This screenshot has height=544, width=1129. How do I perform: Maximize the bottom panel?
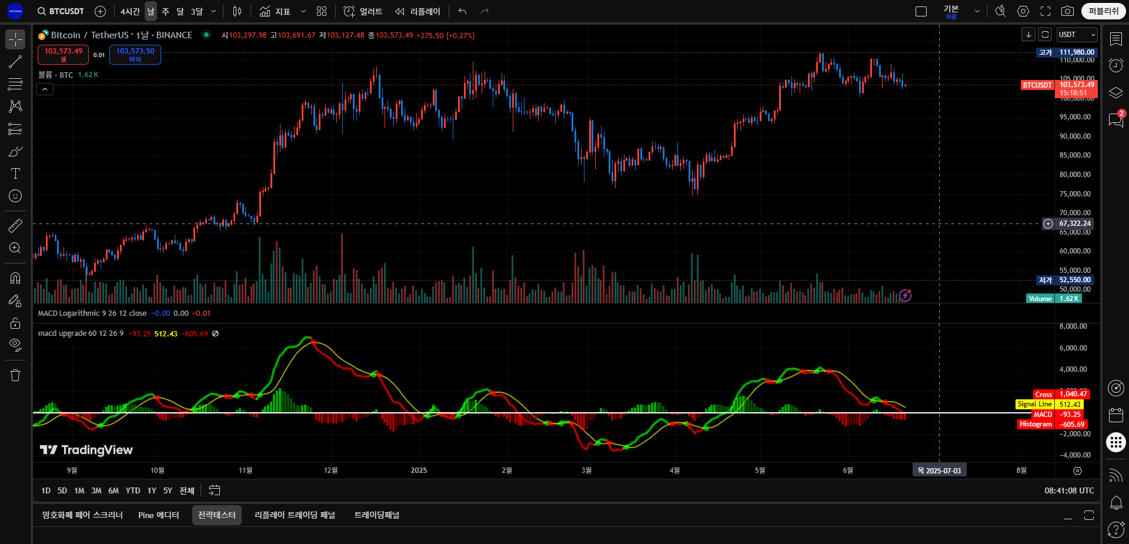click(1089, 515)
